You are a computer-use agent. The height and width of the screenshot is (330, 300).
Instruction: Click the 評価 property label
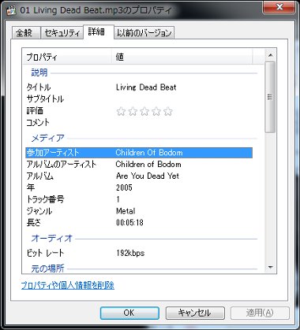pos(35,110)
